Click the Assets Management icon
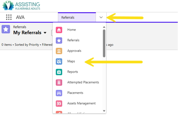 (x=59, y=103)
